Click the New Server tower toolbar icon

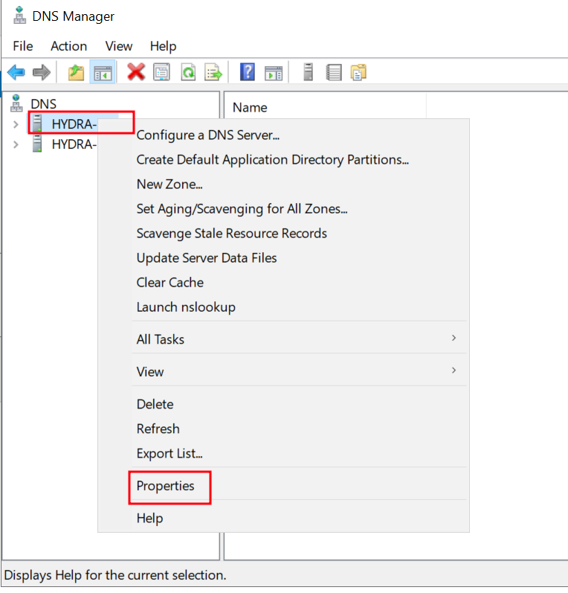click(309, 72)
